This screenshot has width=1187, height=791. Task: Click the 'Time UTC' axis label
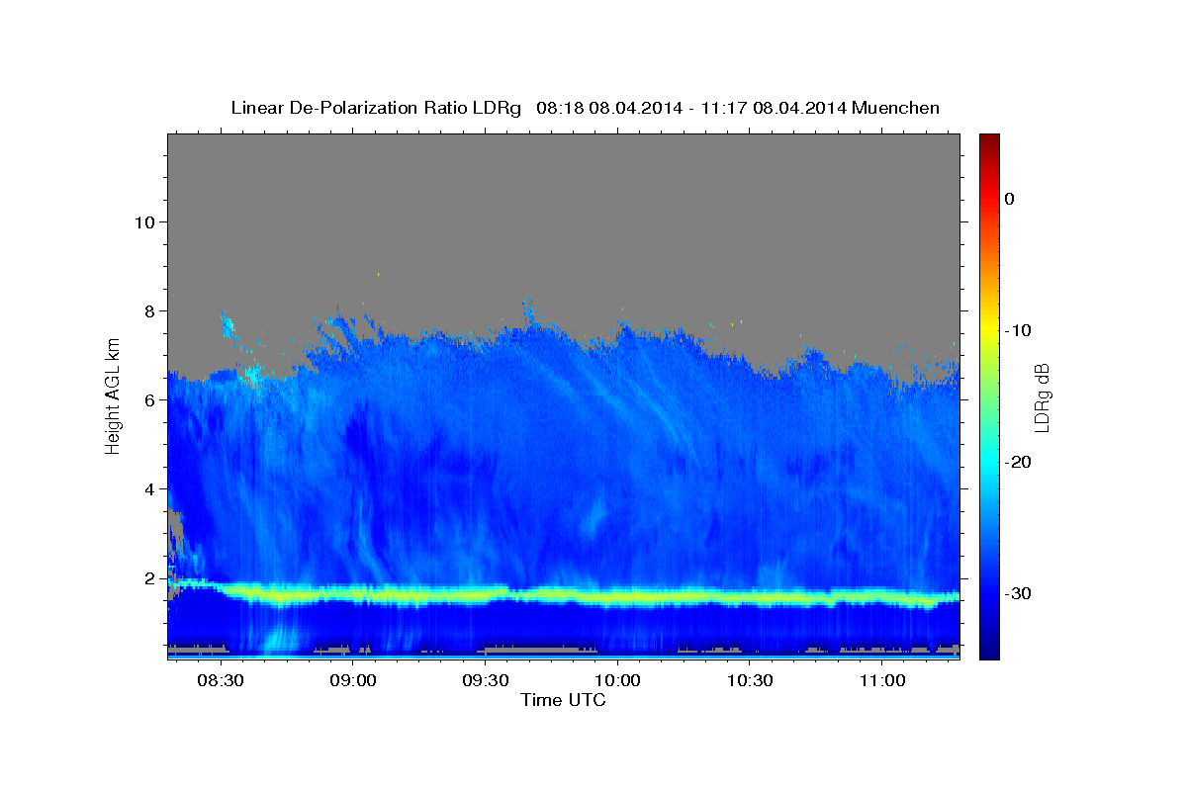tap(563, 700)
